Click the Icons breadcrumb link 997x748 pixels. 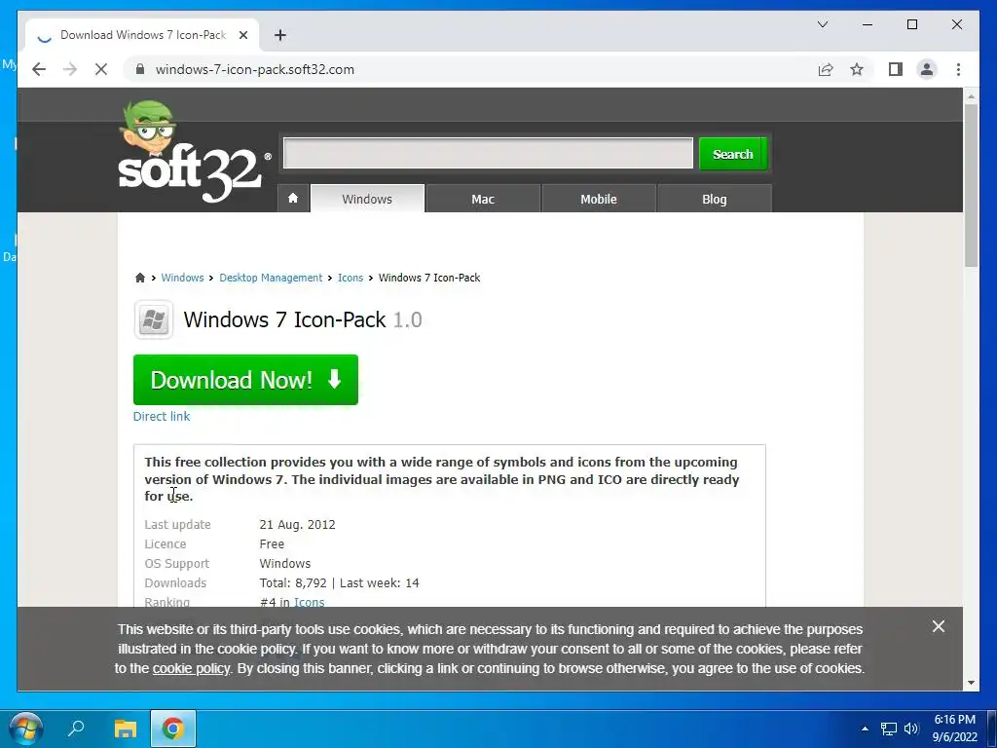click(351, 278)
